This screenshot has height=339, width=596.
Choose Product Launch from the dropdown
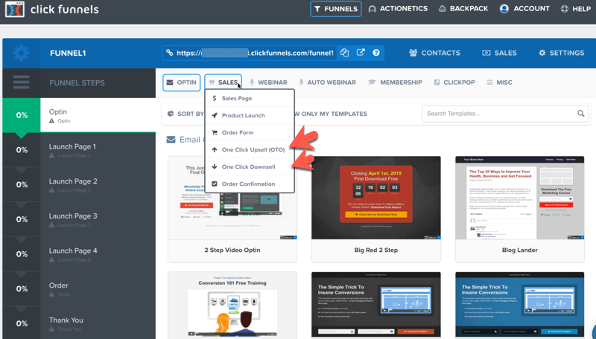[x=250, y=115]
